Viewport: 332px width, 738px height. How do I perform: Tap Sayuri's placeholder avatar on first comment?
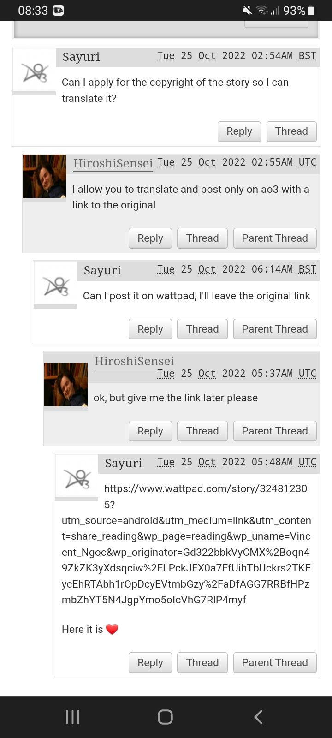[34, 71]
